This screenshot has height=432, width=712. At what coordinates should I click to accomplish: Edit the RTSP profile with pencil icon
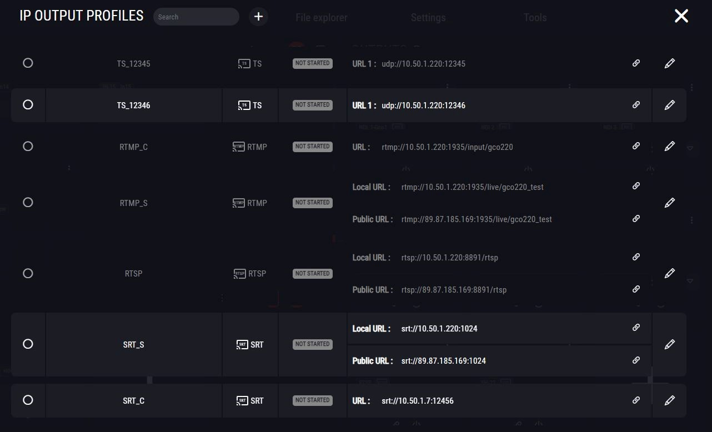click(x=669, y=273)
